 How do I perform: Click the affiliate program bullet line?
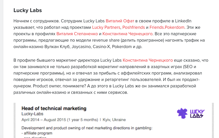[37, 133]
